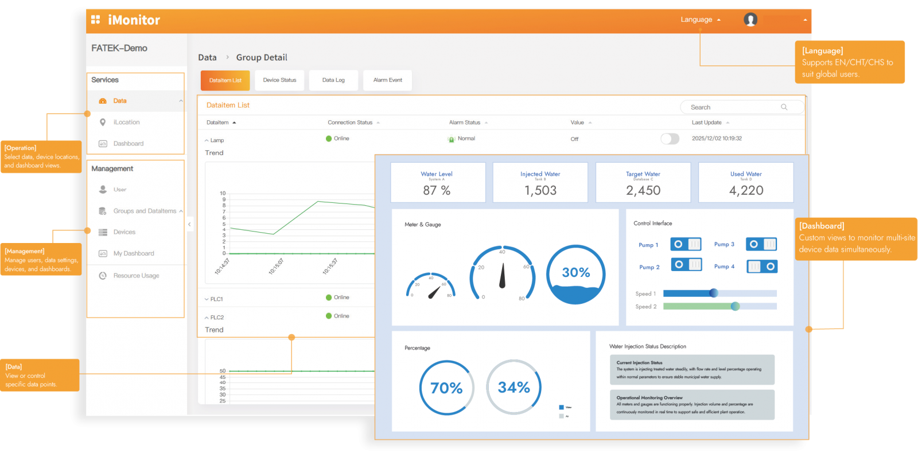Switch the Pump 4 toggle off
The image size is (918, 458).
coord(762,267)
